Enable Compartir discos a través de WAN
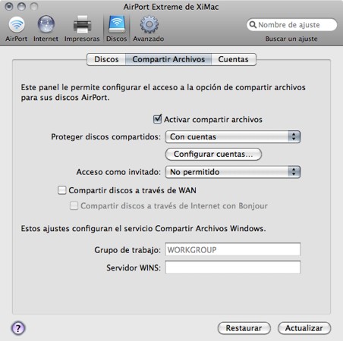 pos(61,190)
